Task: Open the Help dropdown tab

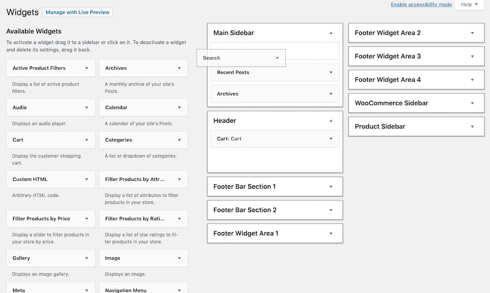Action: (x=469, y=5)
